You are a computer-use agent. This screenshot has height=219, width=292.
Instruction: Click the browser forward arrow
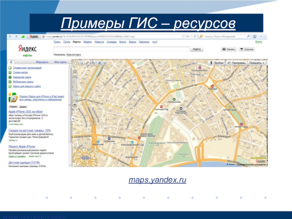[16, 36]
